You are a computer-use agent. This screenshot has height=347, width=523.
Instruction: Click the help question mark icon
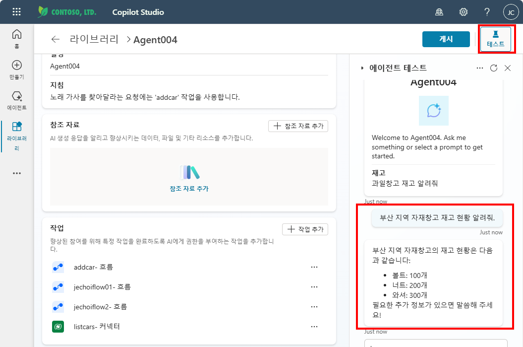487,12
